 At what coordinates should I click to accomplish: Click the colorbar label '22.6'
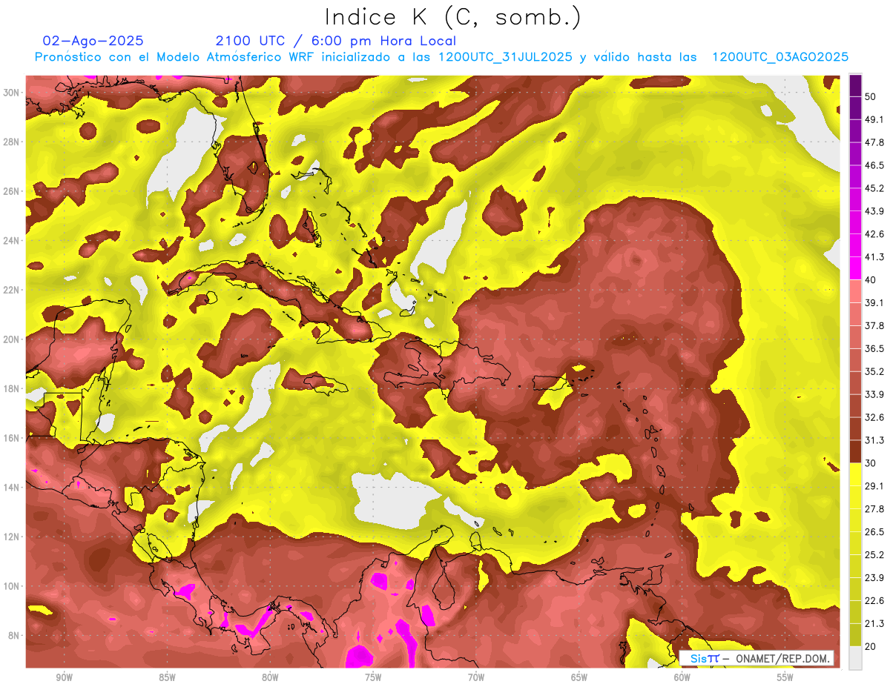pos(874,601)
